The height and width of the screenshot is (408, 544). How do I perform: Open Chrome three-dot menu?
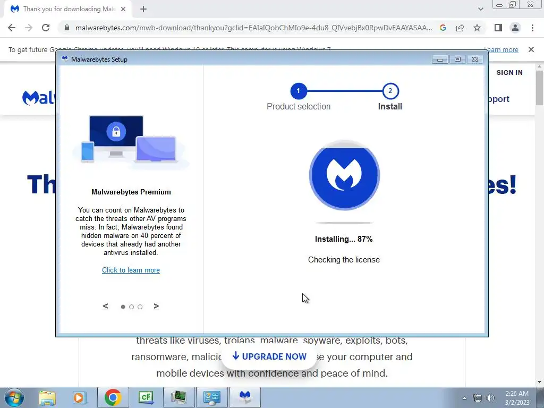[x=532, y=28]
